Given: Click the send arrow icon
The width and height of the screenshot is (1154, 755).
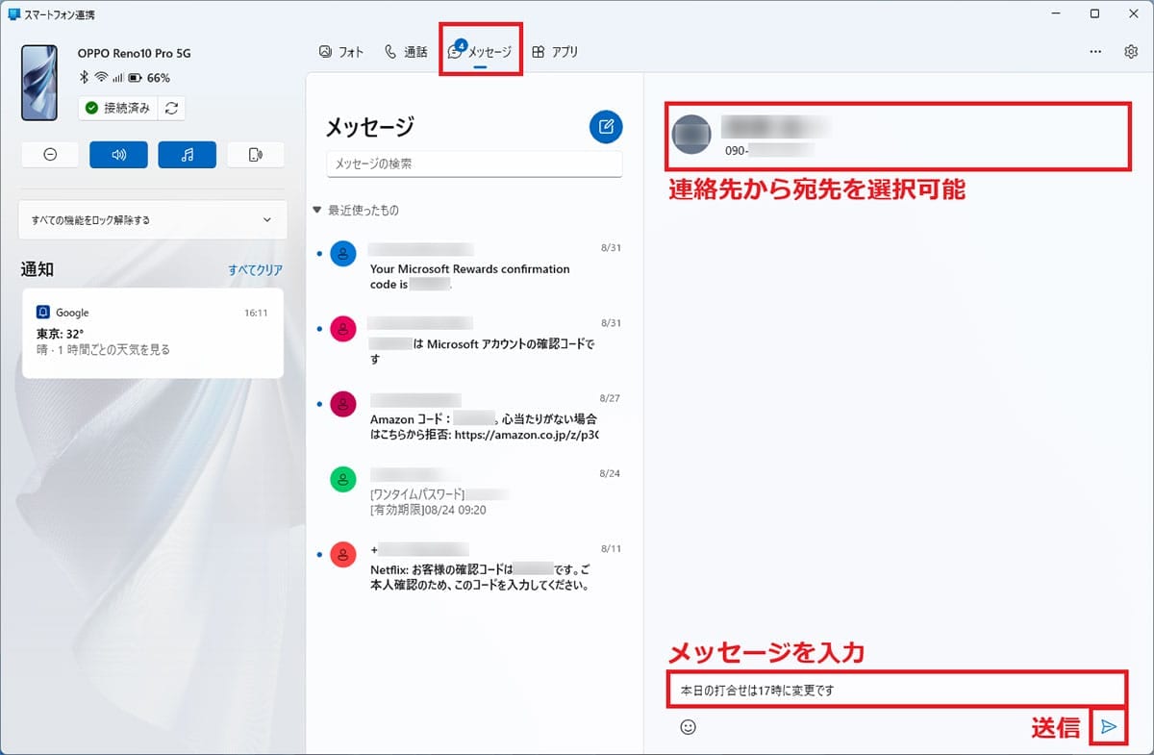Looking at the screenshot, I should [1109, 727].
